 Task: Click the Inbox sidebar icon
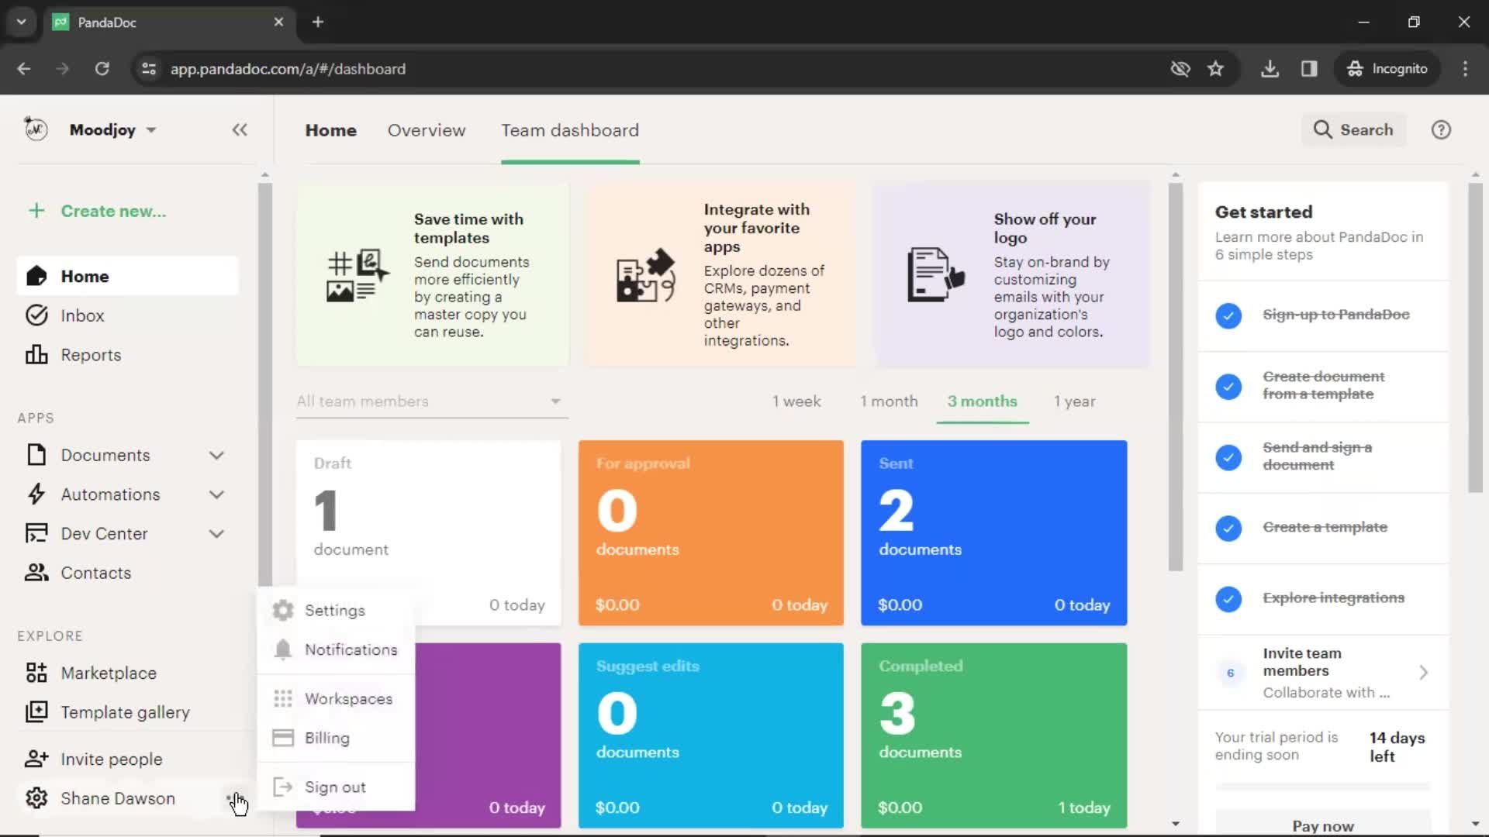point(36,315)
